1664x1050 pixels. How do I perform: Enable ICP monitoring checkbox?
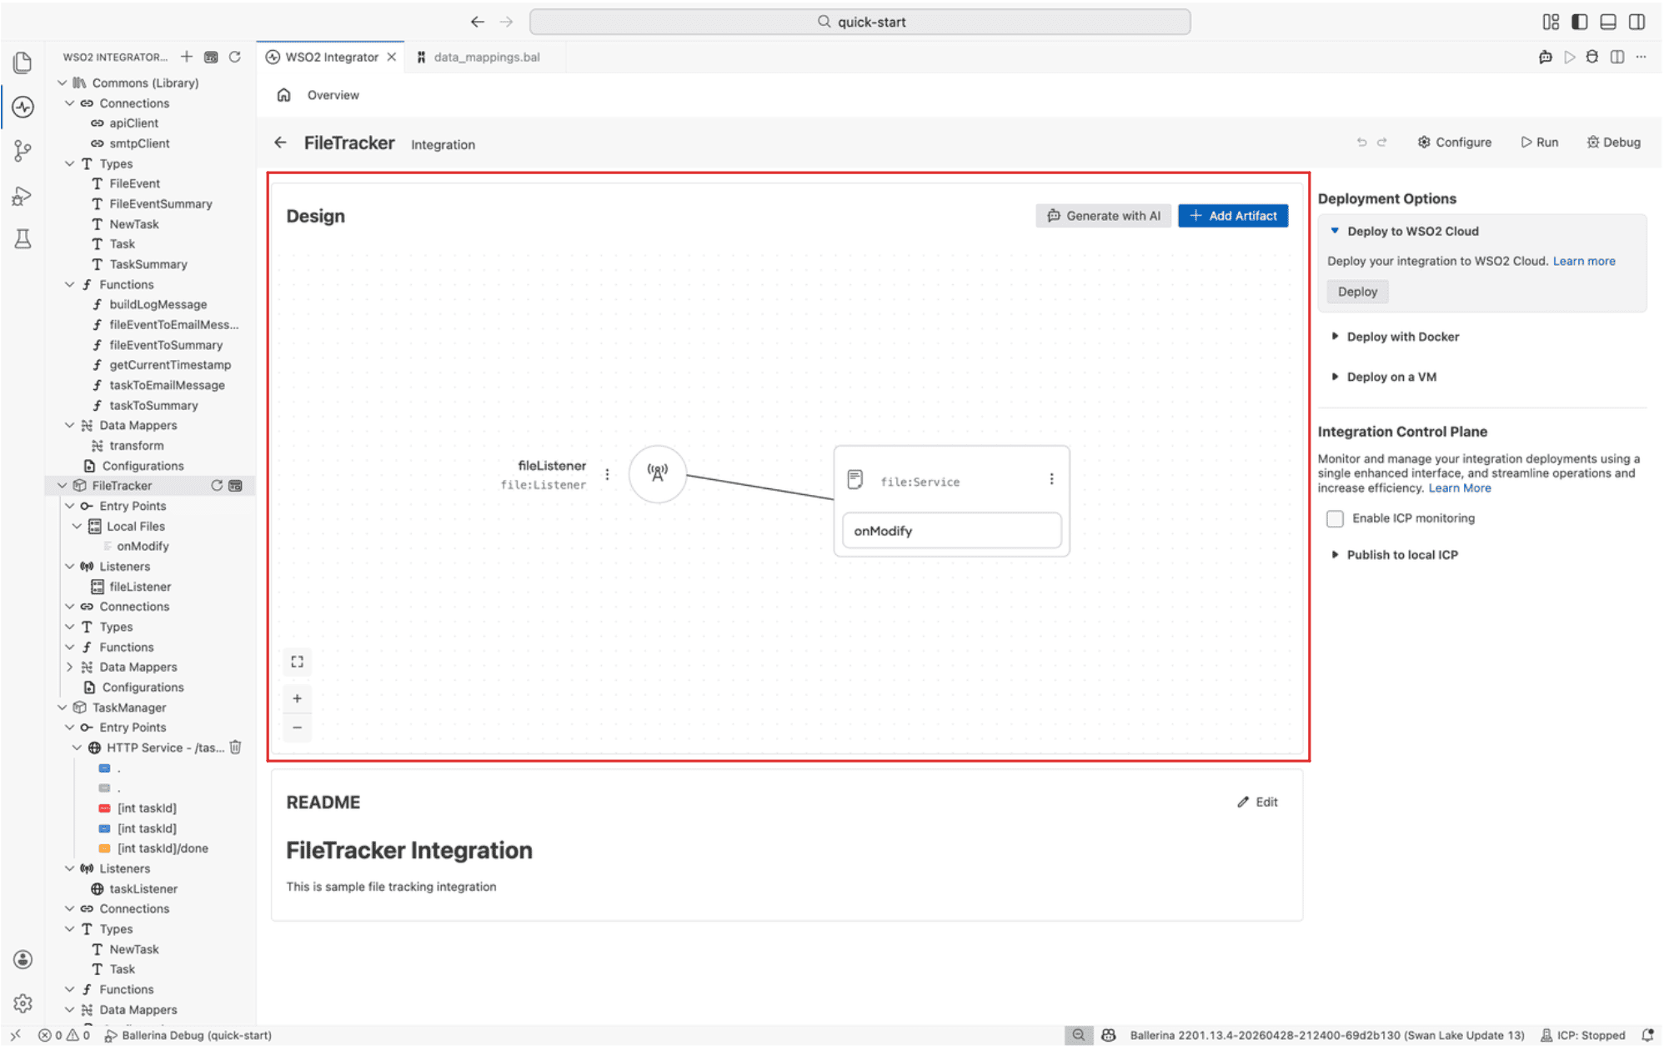(x=1335, y=518)
